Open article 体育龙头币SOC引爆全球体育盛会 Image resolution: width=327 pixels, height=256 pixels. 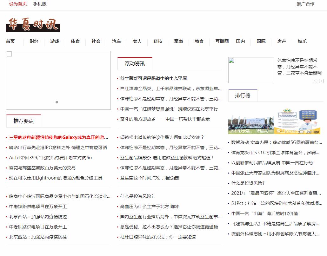click(x=275, y=153)
